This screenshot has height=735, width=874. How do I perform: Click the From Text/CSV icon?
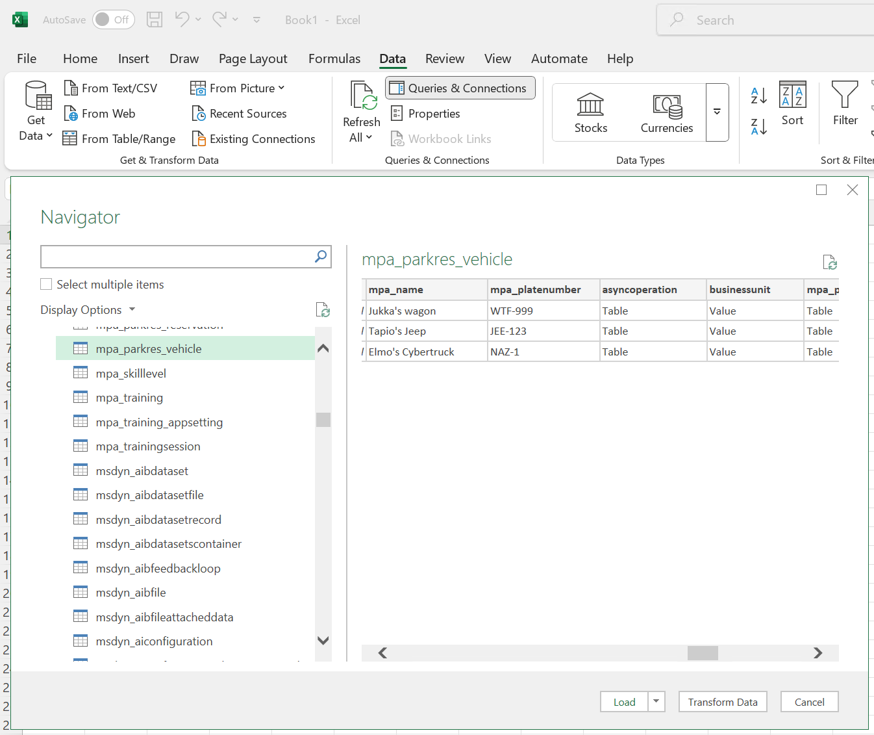coord(71,88)
